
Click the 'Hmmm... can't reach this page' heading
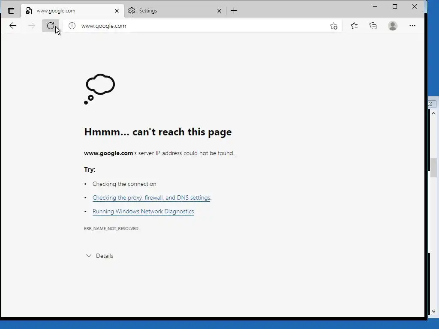pyautogui.click(x=158, y=132)
